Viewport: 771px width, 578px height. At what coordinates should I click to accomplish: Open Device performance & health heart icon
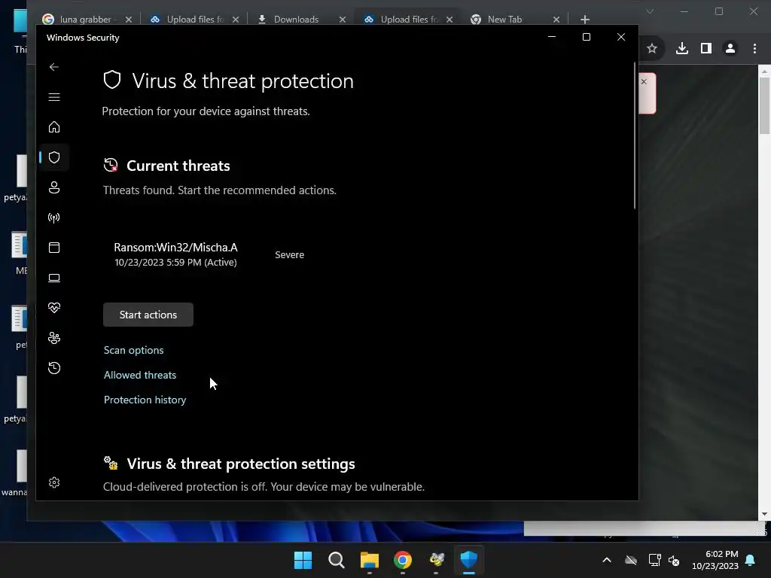[54, 308]
